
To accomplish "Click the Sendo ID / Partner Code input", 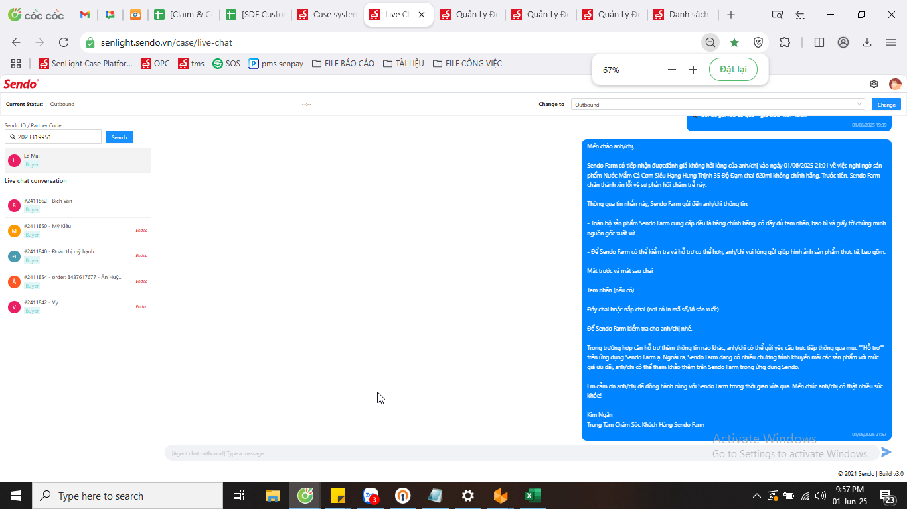I will 53,137.
